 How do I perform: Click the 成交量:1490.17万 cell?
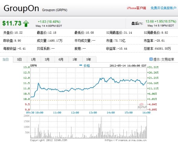coord(50,40)
